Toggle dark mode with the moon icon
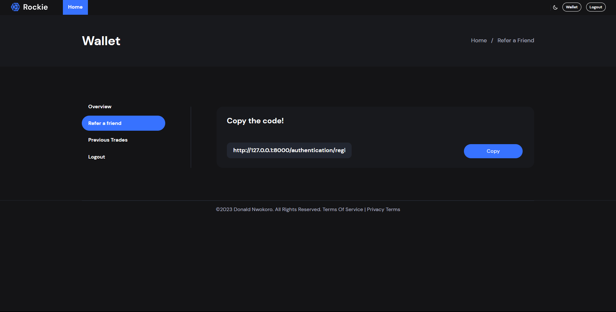Image resolution: width=616 pixels, height=312 pixels. tap(555, 7)
